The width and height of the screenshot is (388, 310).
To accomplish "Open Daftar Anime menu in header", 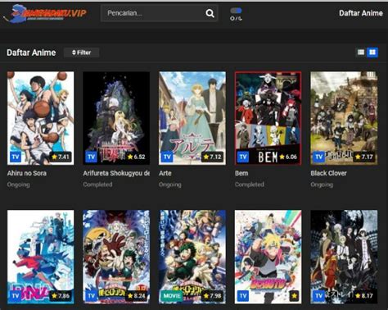I will coord(361,13).
